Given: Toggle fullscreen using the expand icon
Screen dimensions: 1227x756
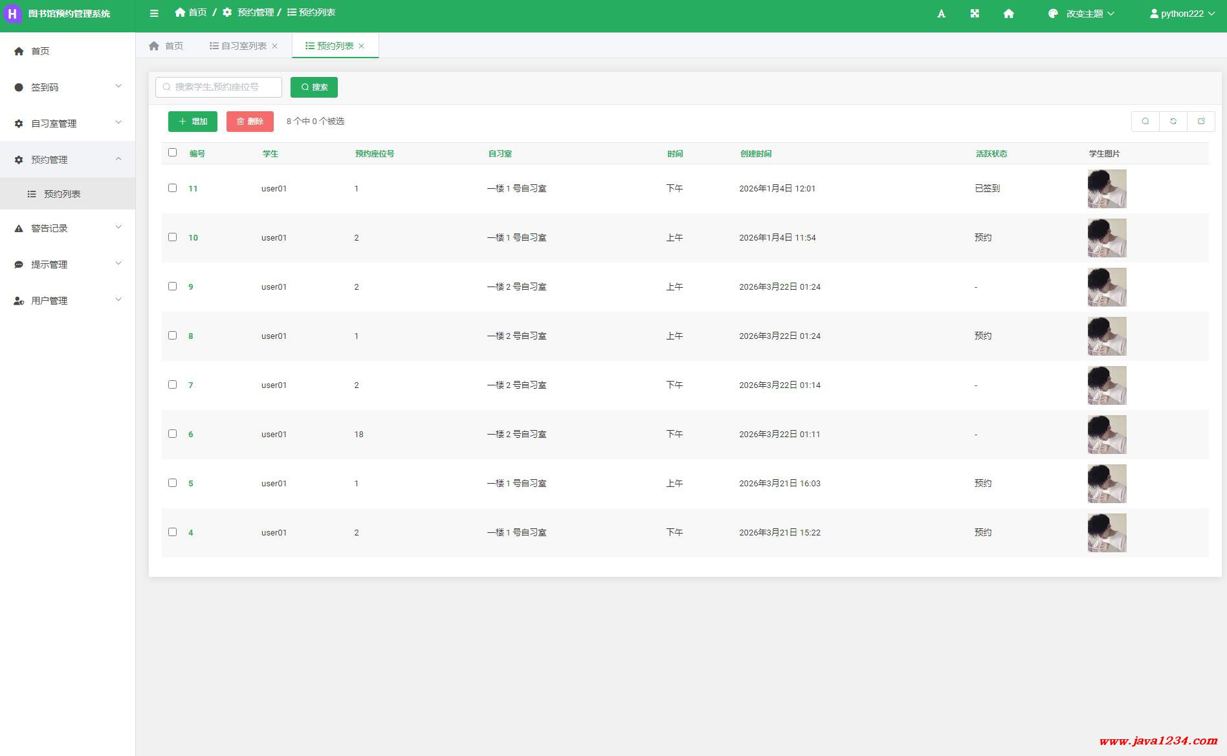Looking at the screenshot, I should pos(975,14).
